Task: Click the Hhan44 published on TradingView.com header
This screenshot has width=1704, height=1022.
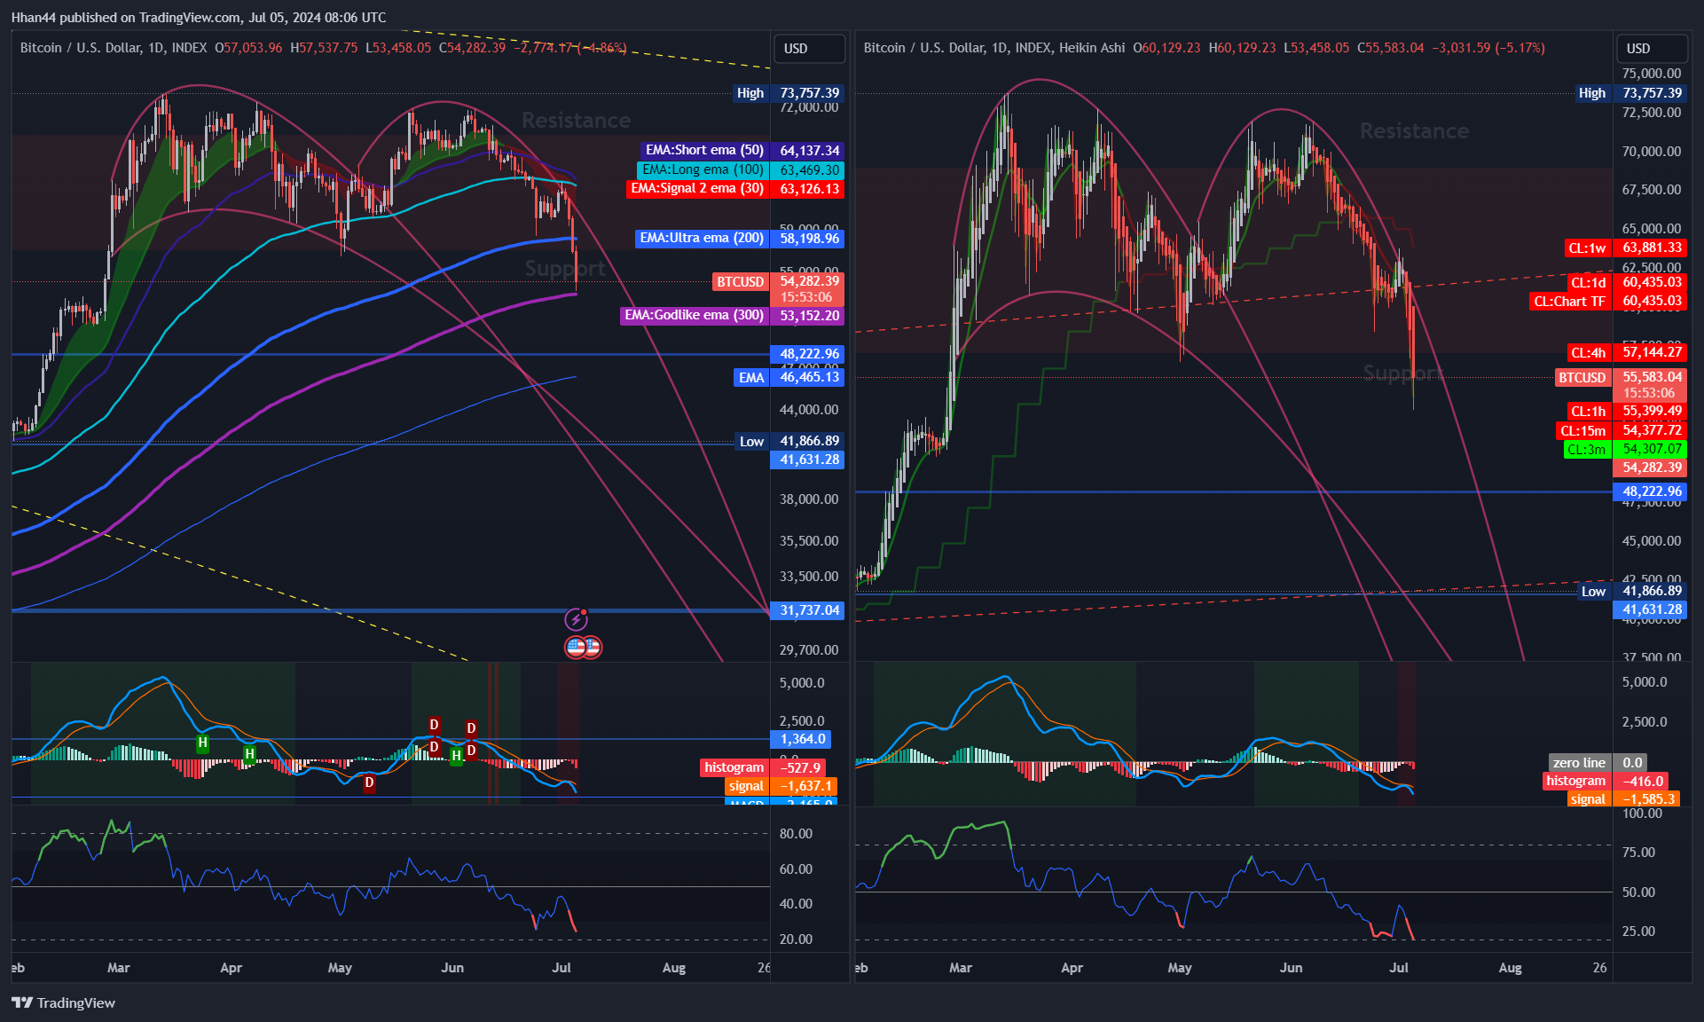Action: coord(199,17)
